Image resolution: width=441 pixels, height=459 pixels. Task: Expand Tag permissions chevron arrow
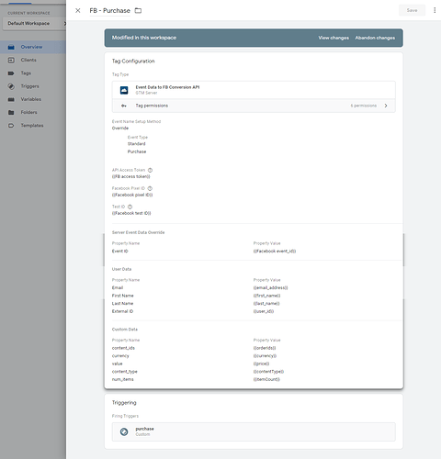tap(386, 106)
